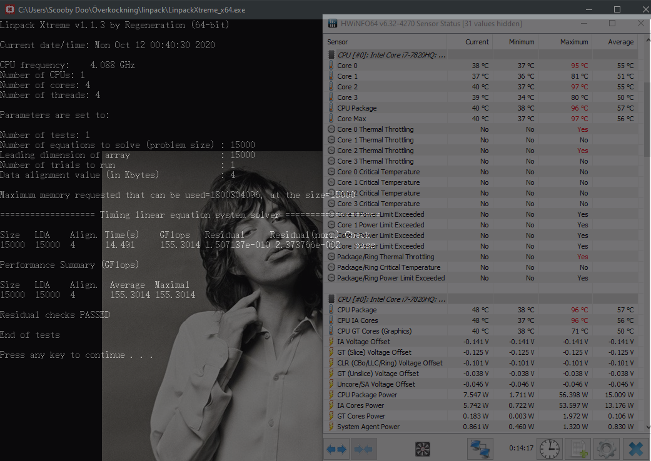Image resolution: width=651 pixels, height=461 pixels.
Task: Click 'End of tests' line in Linpack console
Action: point(30,335)
